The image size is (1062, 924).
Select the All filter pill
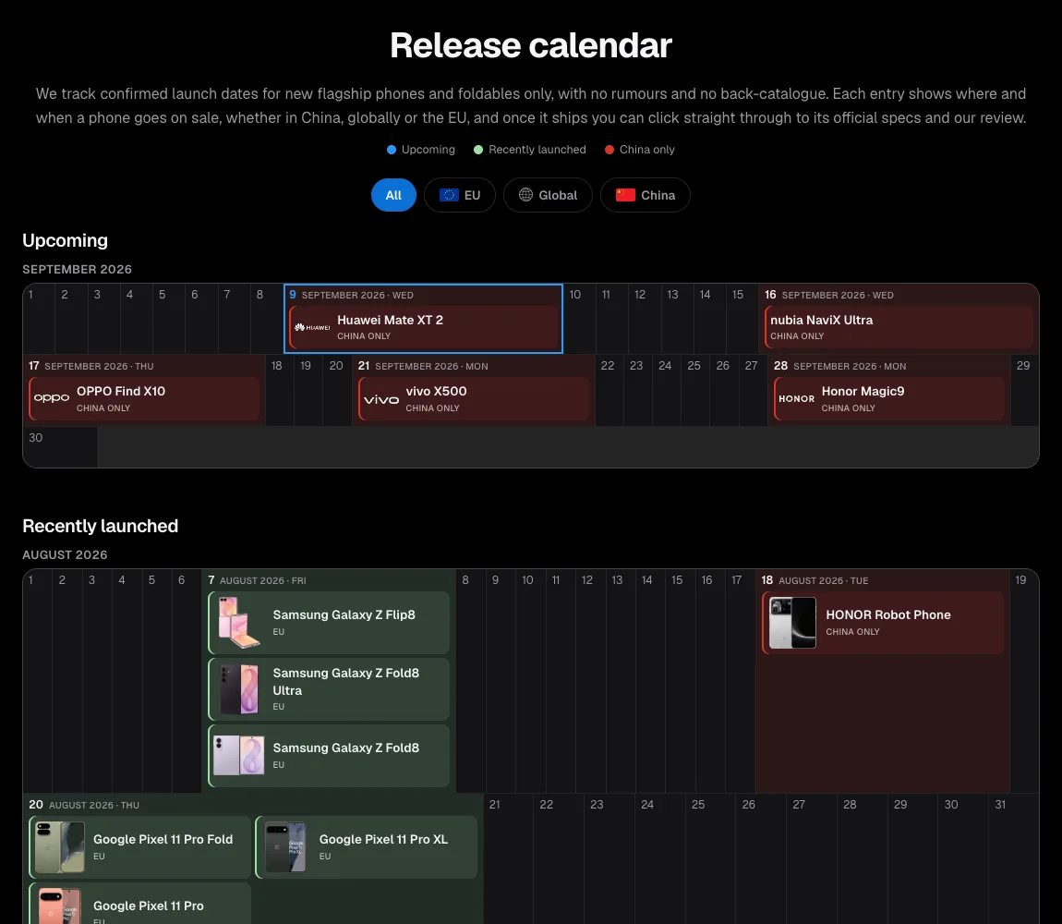point(393,195)
